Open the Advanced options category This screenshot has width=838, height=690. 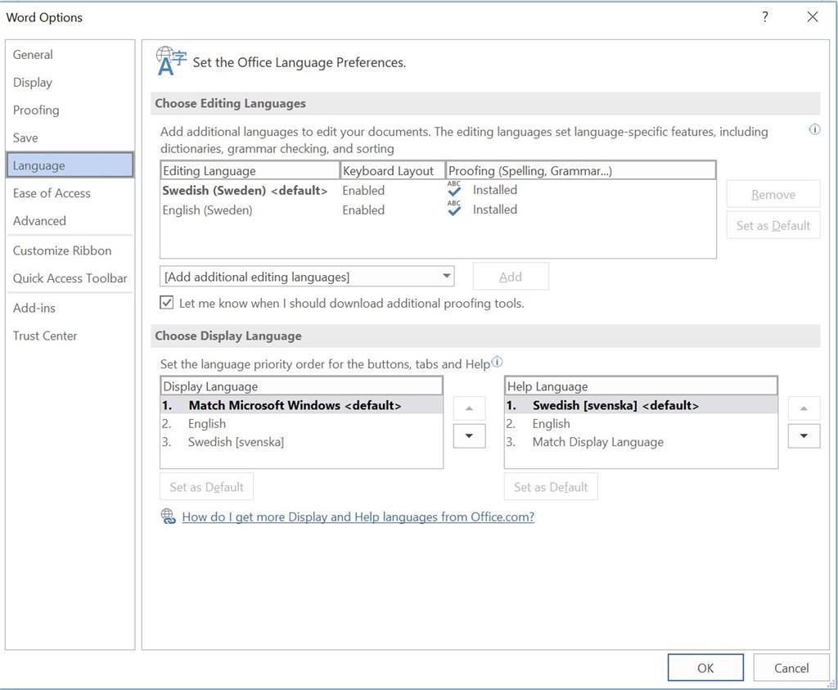click(x=70, y=221)
